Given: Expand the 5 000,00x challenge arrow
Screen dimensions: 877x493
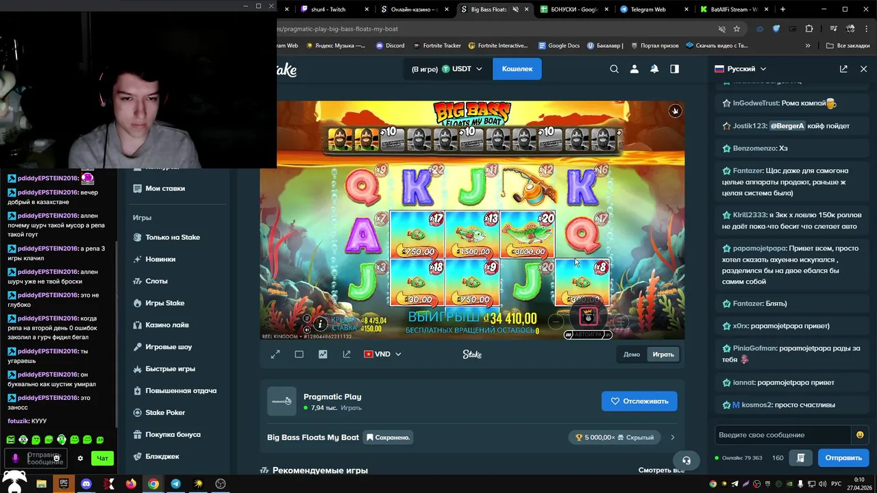Looking at the screenshot, I should point(672,438).
